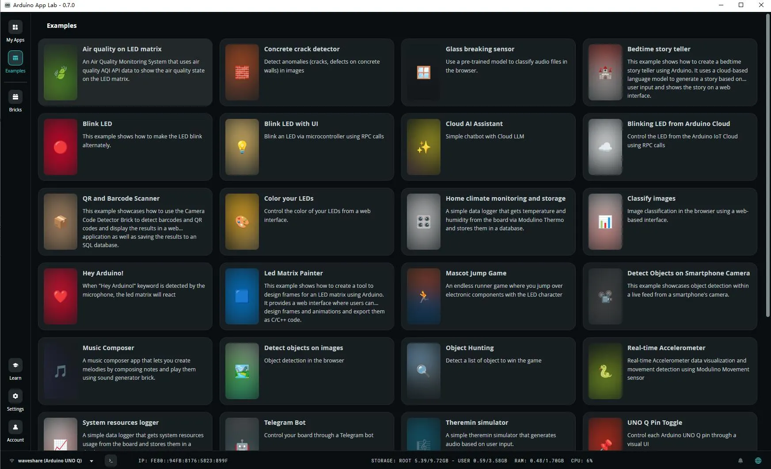Click the CPU usage readout
This screenshot has height=469, width=771.
point(582,461)
